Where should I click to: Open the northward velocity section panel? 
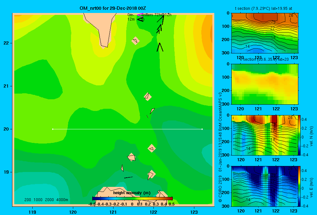click(265, 135)
